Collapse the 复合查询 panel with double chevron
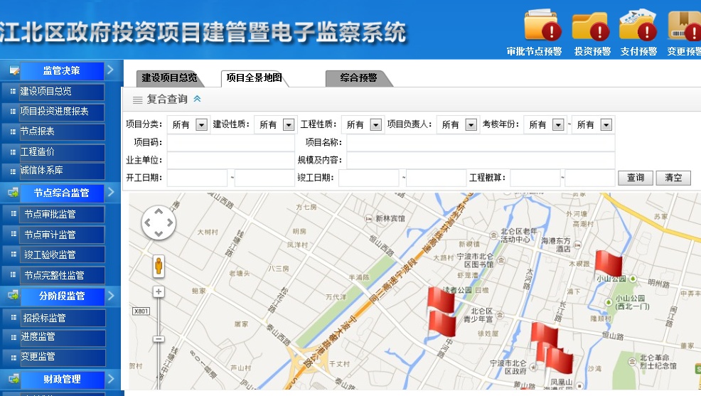 [x=197, y=99]
